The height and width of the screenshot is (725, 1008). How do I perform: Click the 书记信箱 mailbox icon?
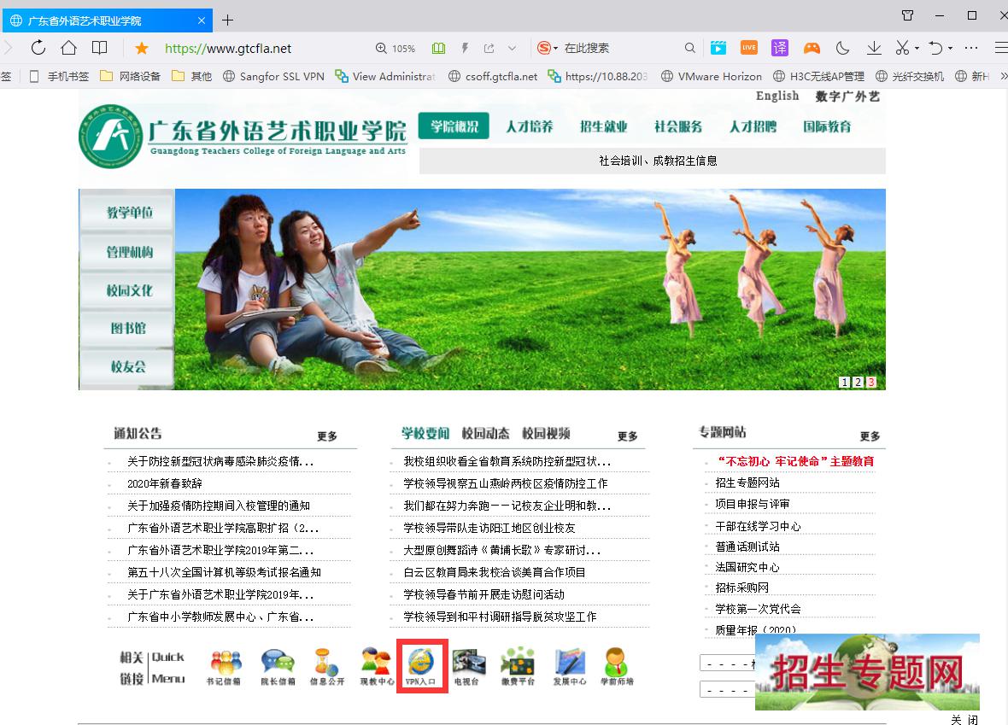point(225,665)
